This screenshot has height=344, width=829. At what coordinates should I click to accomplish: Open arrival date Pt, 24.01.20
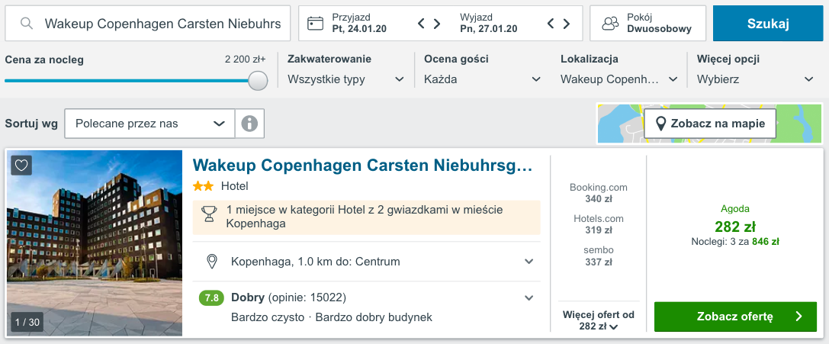359,23
